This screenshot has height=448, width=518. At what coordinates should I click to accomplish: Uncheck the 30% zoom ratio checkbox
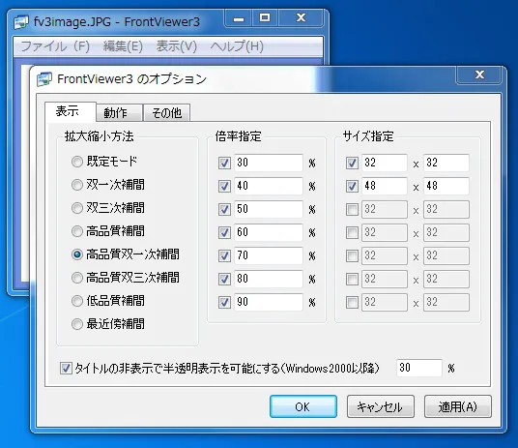pos(224,163)
